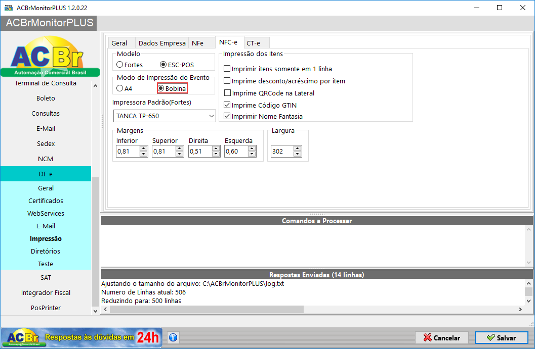Click the responses horizontal scrollbar left arrow
The height and width of the screenshot is (349, 535).
pyautogui.click(x=105, y=309)
